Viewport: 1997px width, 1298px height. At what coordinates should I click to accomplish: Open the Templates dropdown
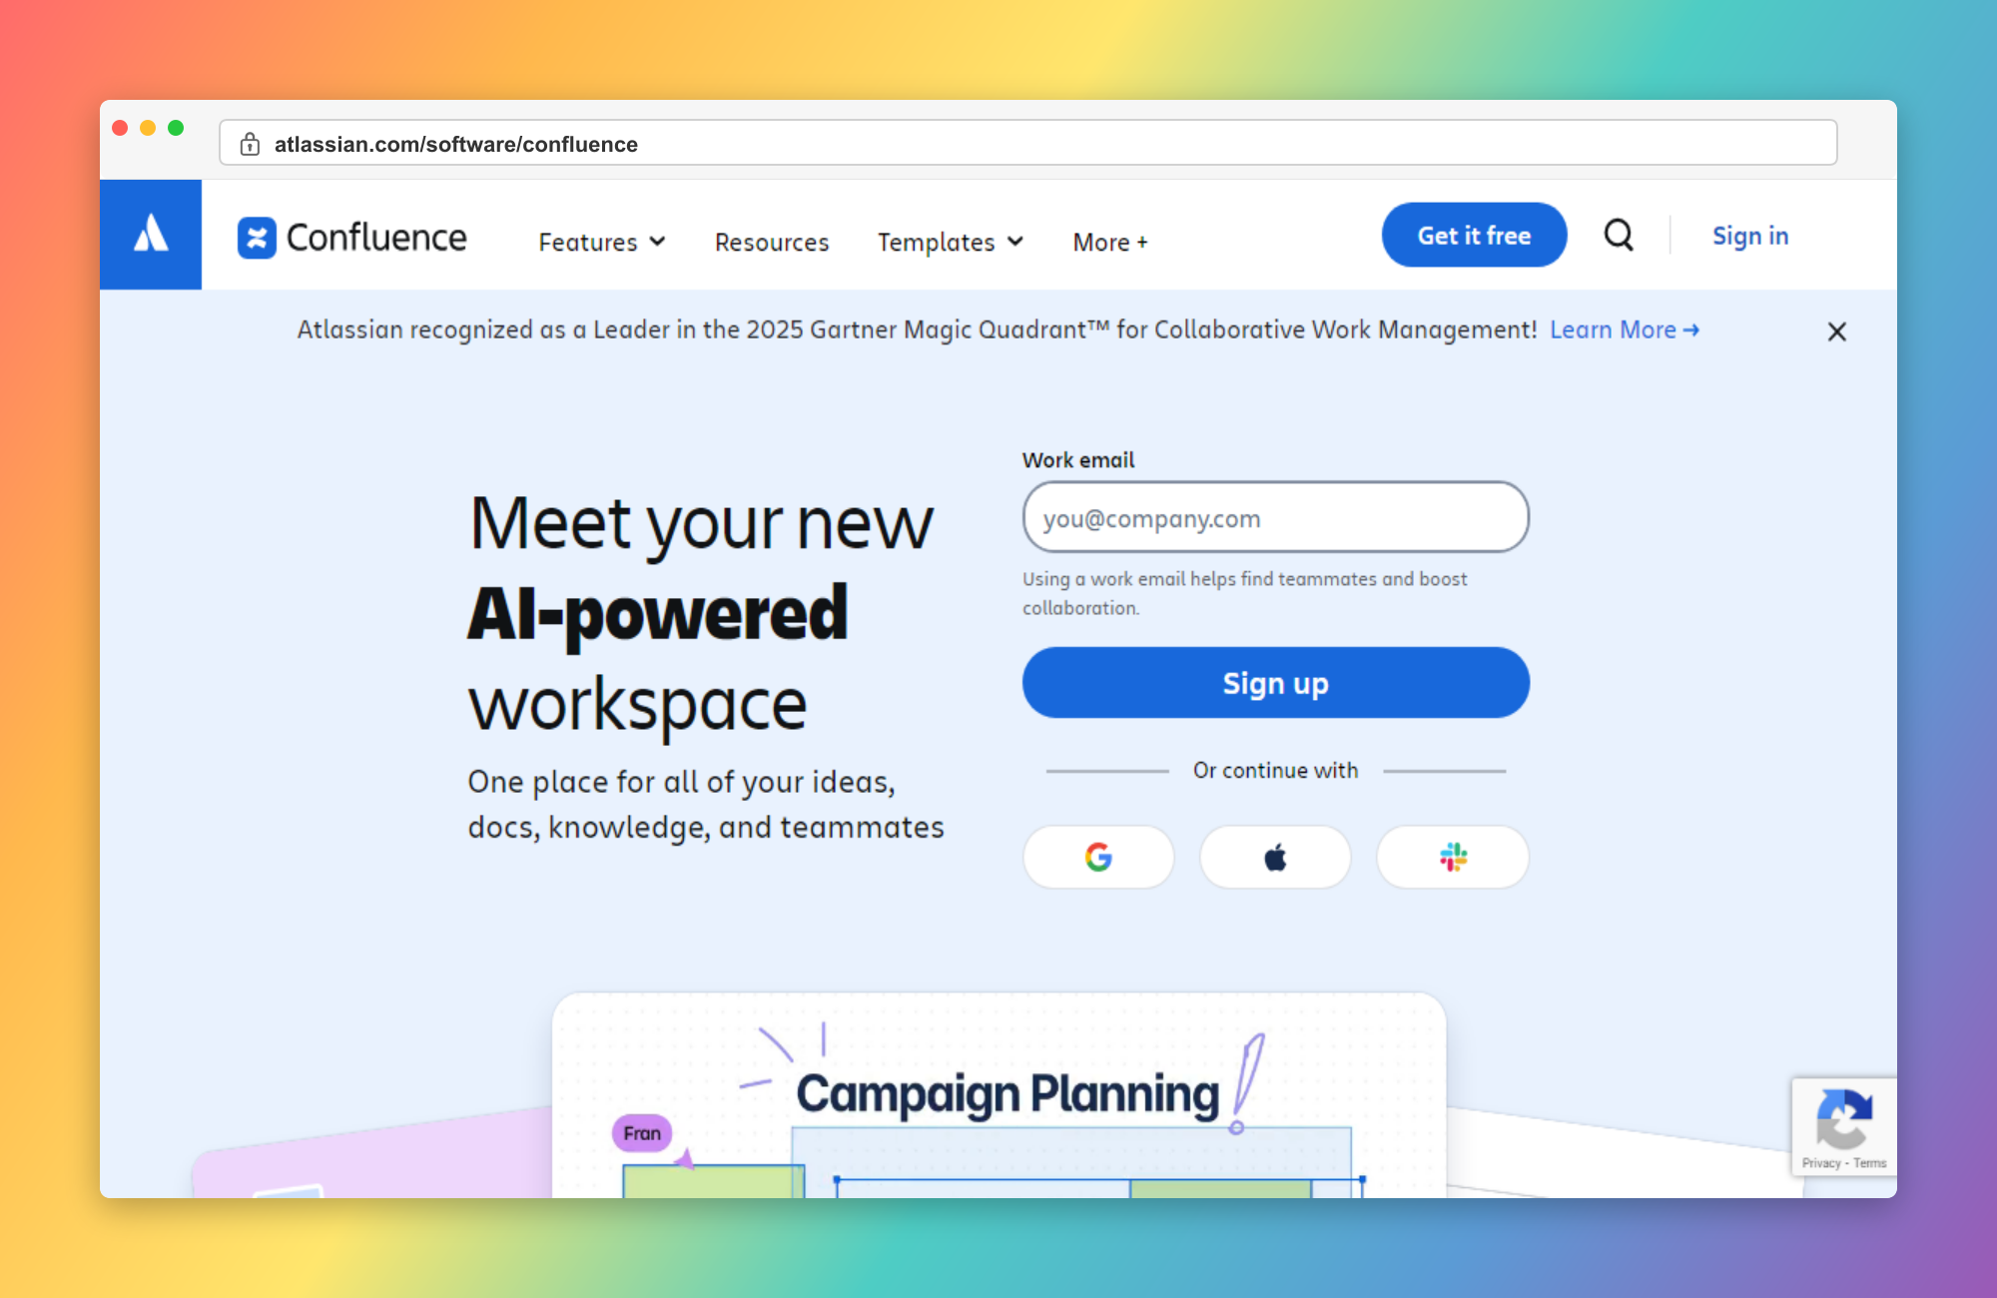click(x=949, y=242)
